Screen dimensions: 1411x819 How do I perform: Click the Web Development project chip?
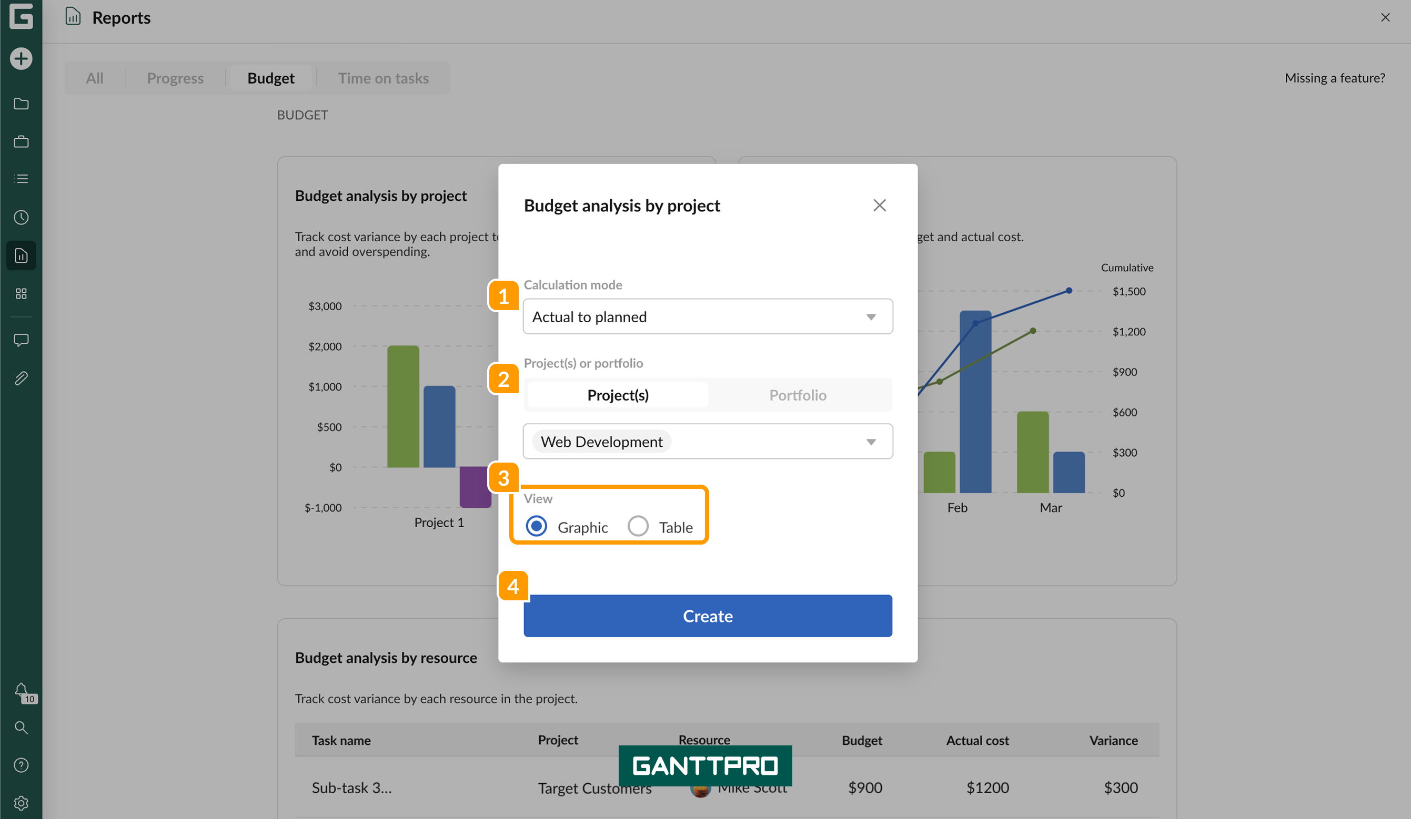(x=601, y=442)
